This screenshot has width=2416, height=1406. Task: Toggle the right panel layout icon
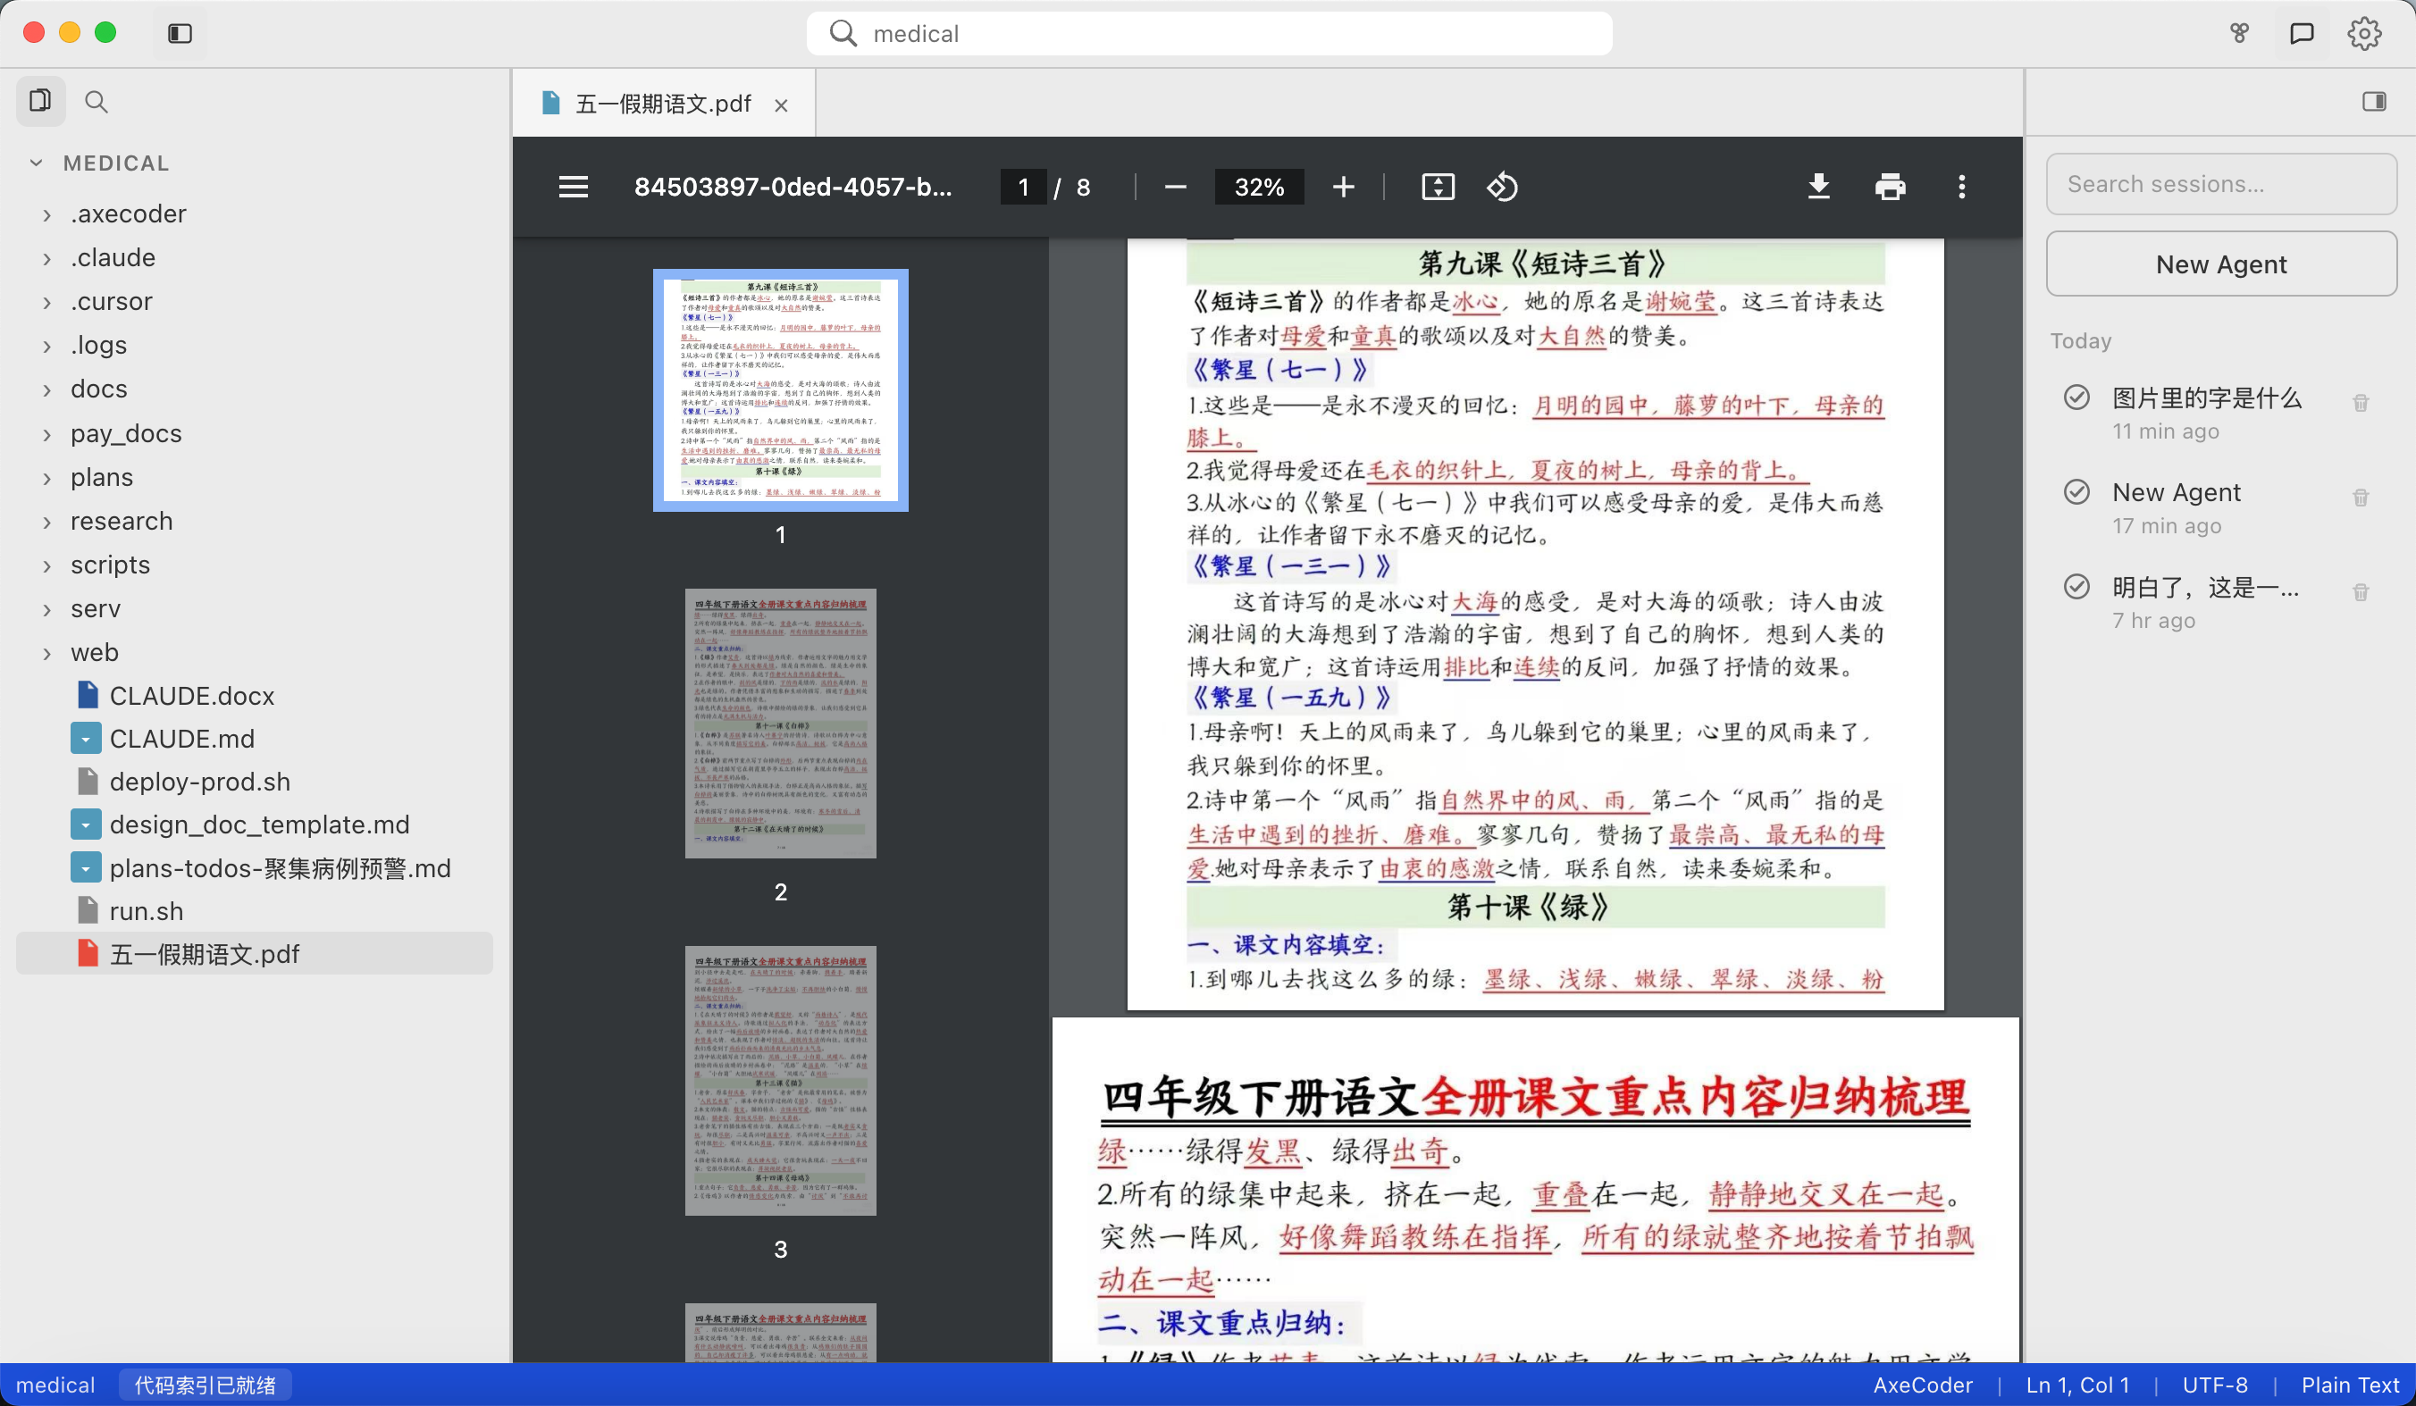[2374, 102]
